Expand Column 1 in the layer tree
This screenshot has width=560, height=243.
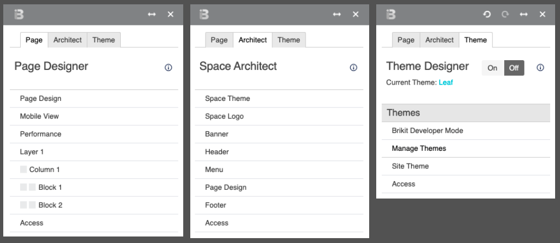pos(94,170)
